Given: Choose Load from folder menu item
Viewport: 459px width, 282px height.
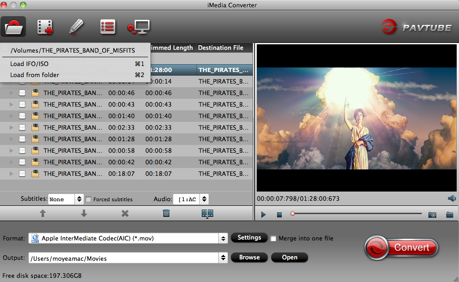Looking at the screenshot, I should tap(75, 75).
